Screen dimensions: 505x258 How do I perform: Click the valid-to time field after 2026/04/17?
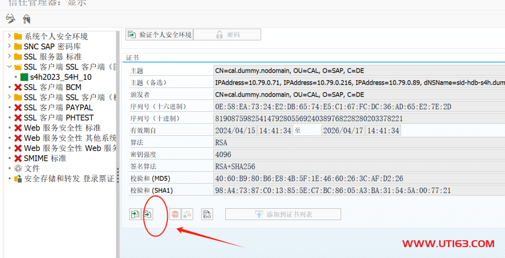pyautogui.click(x=383, y=130)
